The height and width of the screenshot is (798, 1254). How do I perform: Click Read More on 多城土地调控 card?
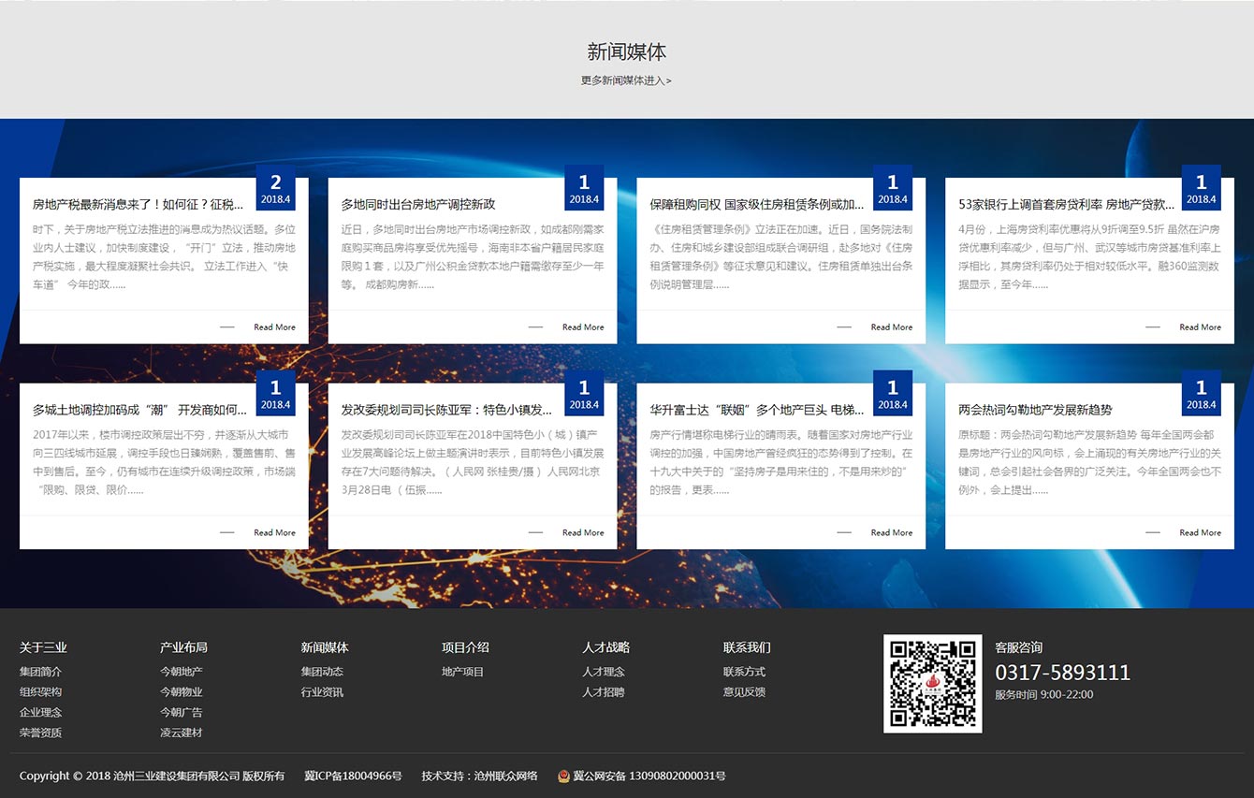[x=274, y=533]
